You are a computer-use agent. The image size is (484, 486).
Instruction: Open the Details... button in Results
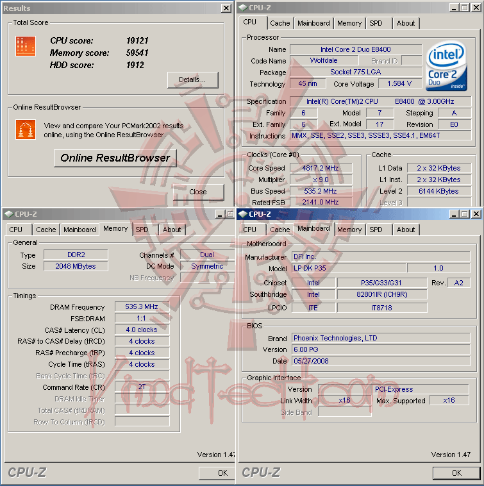pyautogui.click(x=192, y=80)
